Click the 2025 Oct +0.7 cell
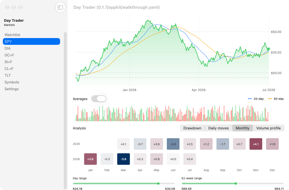The height and width of the screenshot is (190, 289). (x=239, y=144)
